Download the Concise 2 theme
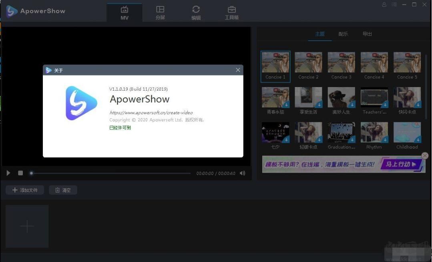Screen dimensions: 432x262 (319, 70)
